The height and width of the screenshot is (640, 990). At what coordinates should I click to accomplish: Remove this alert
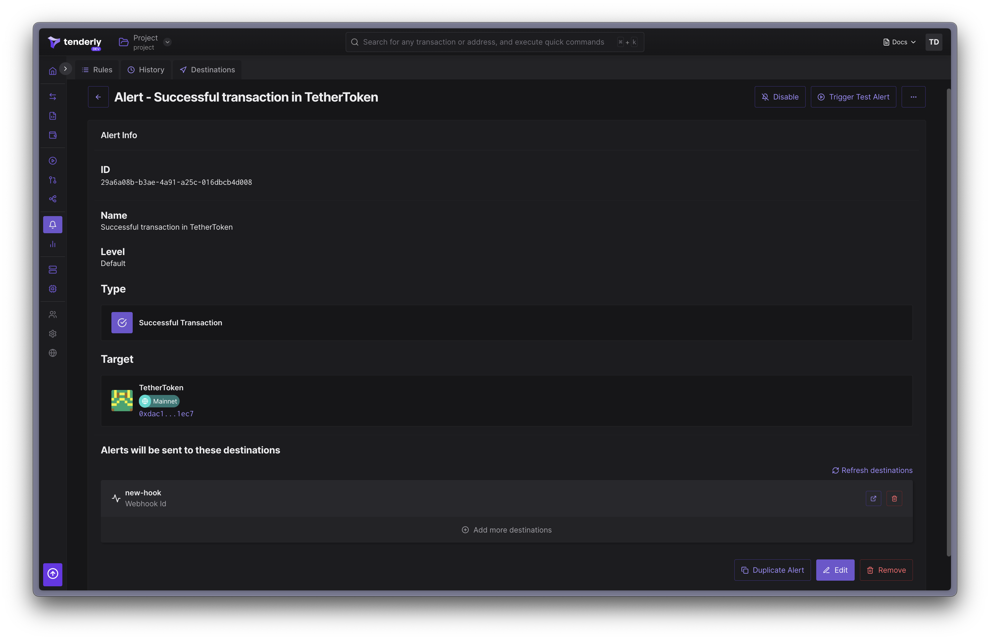click(886, 570)
